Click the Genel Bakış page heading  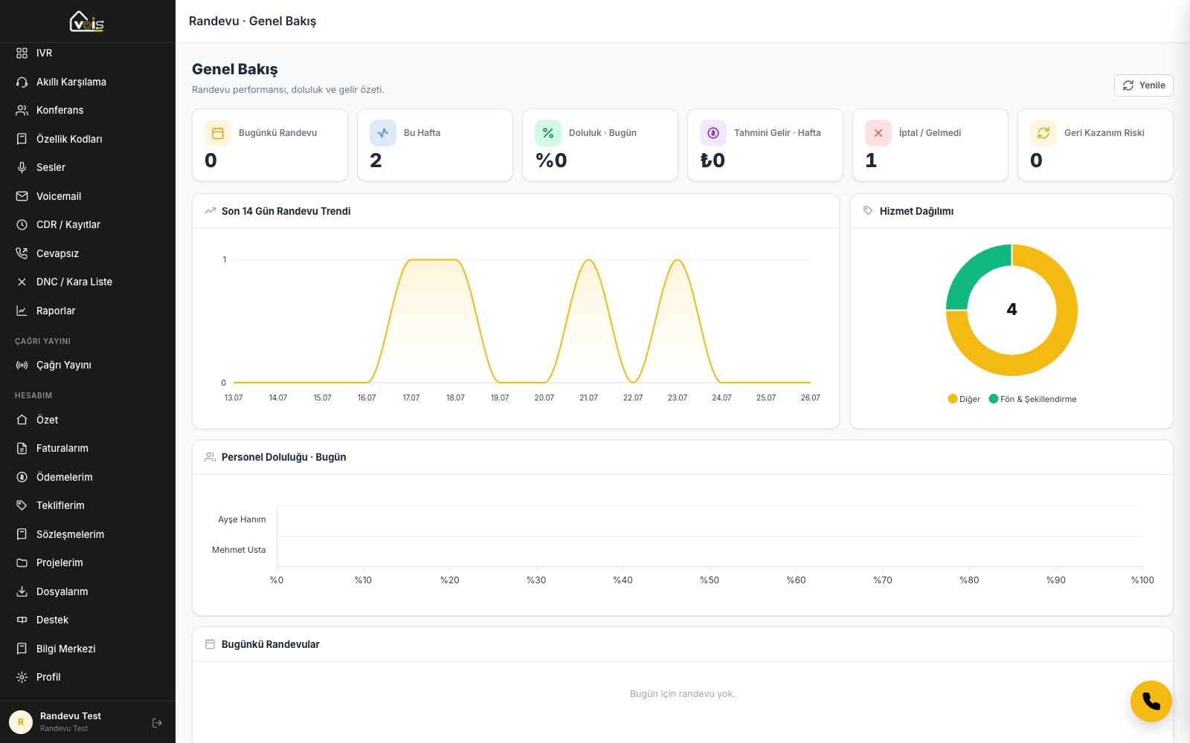click(235, 69)
